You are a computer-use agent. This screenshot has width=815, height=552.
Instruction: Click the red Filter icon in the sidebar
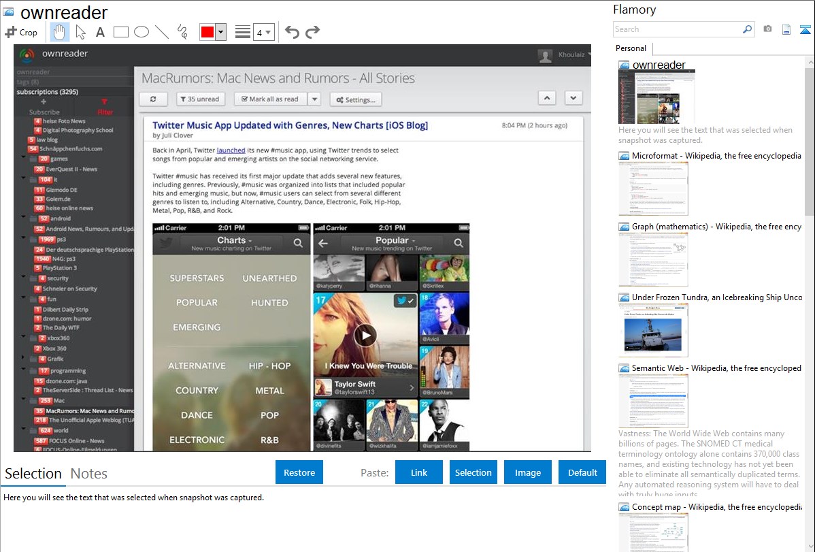click(x=105, y=102)
